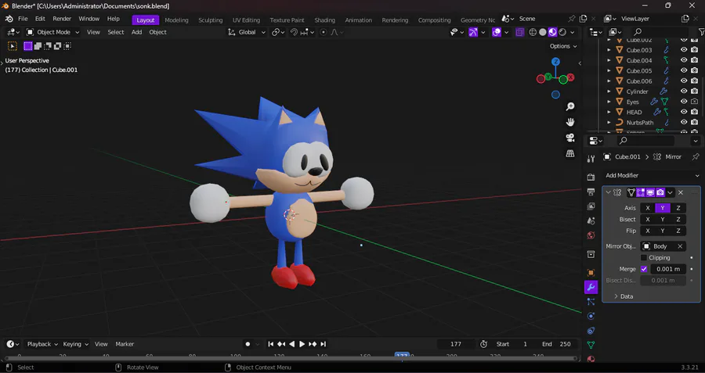The image size is (705, 373).
Task: Click the pan hand icon in viewport
Action: point(570,122)
